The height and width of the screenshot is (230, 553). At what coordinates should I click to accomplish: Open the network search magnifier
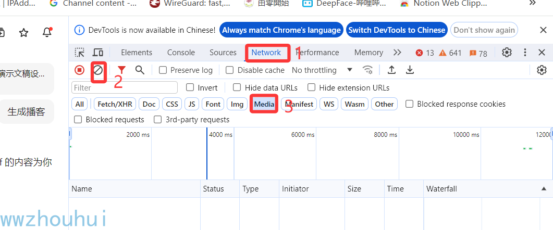point(140,70)
